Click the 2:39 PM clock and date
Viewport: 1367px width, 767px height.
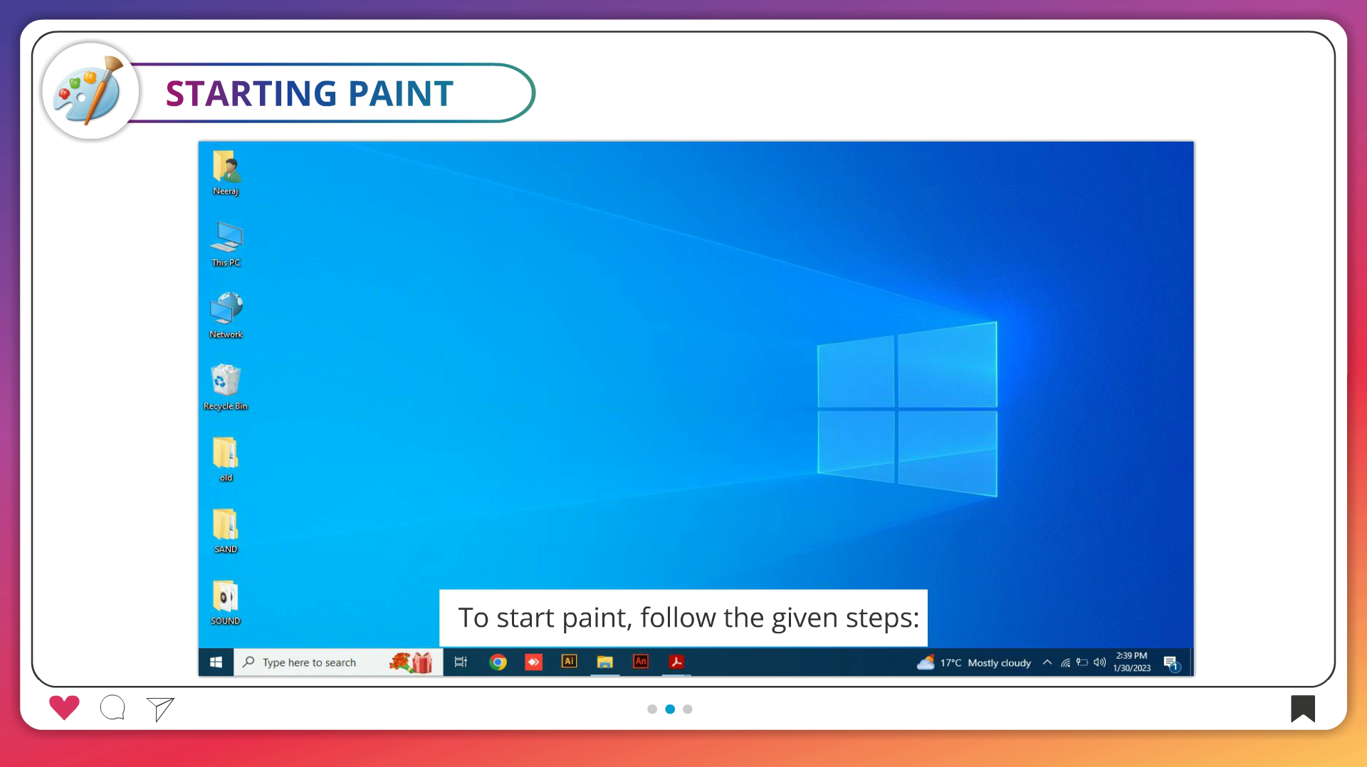click(x=1131, y=662)
